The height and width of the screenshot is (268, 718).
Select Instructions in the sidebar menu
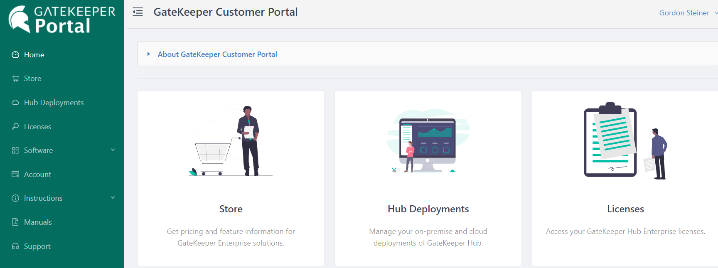point(43,198)
